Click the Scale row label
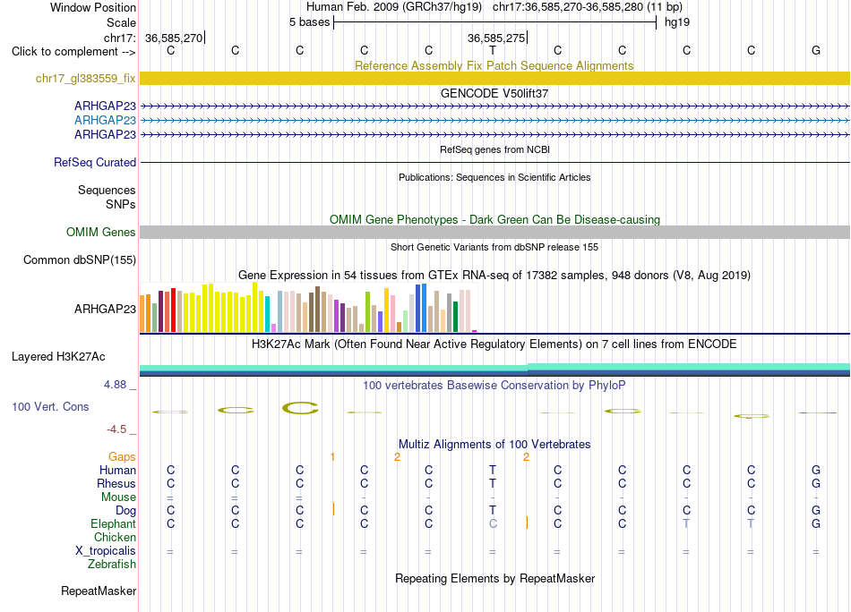 (121, 22)
